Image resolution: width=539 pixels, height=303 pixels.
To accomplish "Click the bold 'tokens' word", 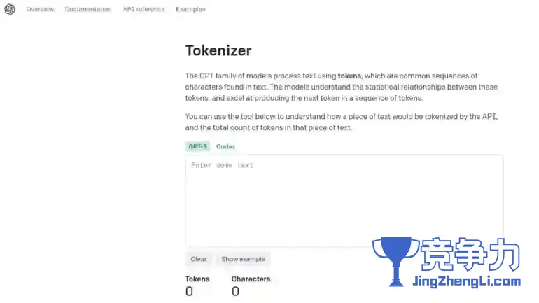I will pyautogui.click(x=349, y=76).
